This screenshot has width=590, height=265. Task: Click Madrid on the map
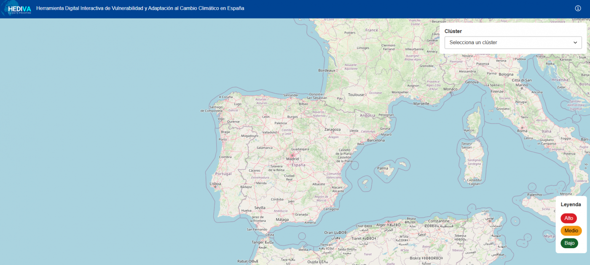coord(292,159)
